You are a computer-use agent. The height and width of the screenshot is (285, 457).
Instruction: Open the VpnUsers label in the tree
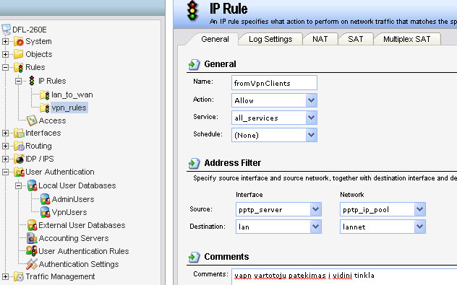click(x=69, y=212)
